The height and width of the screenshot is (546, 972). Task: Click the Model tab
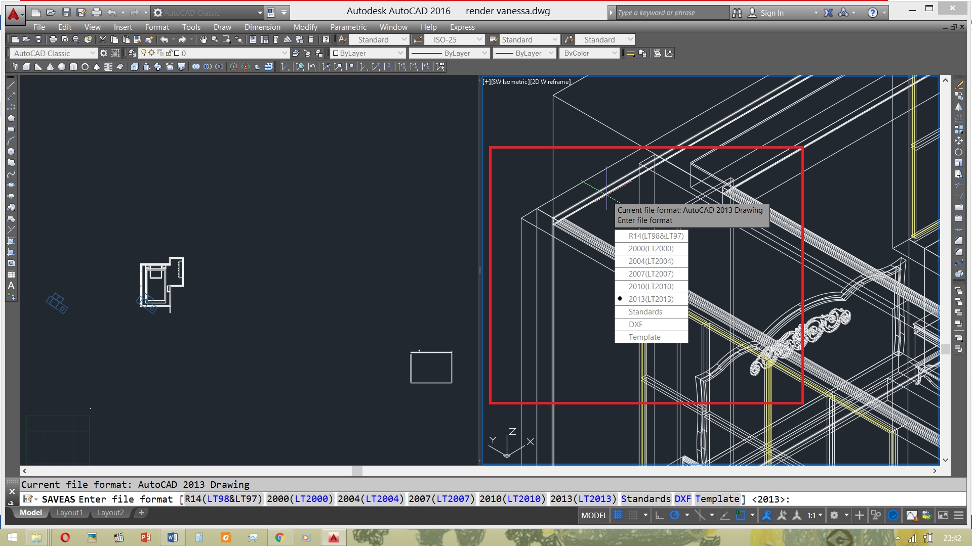31,513
